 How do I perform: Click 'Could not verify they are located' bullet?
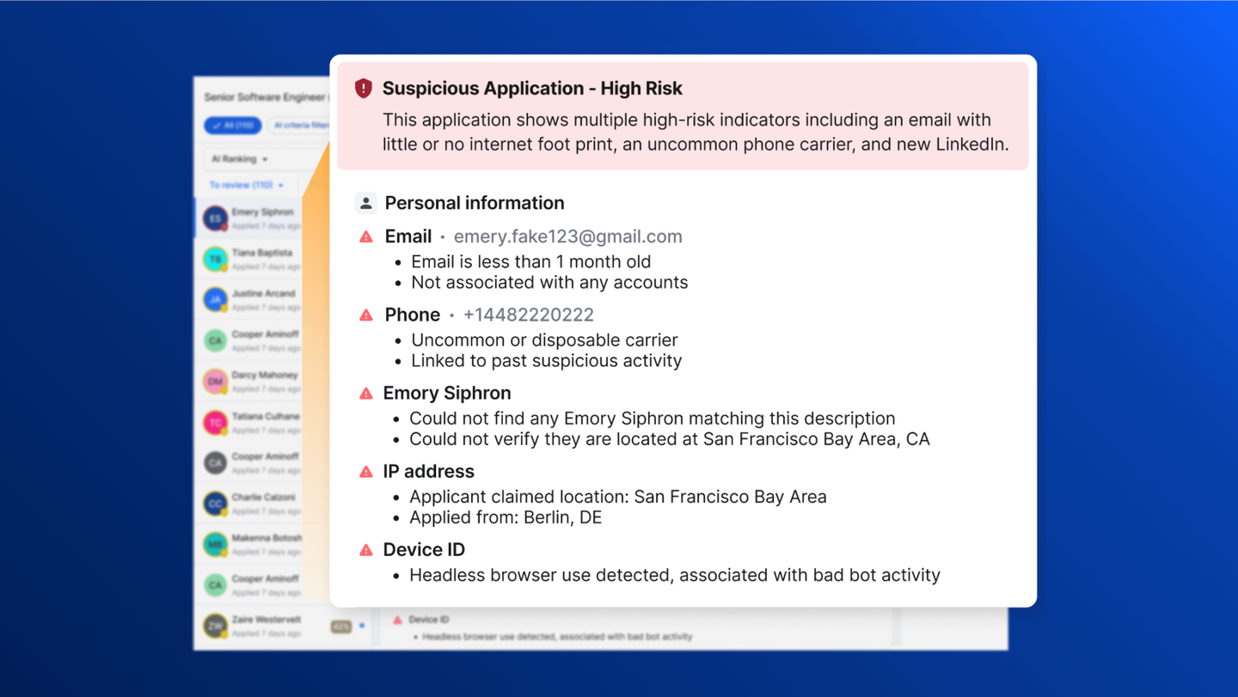pyautogui.click(x=669, y=438)
